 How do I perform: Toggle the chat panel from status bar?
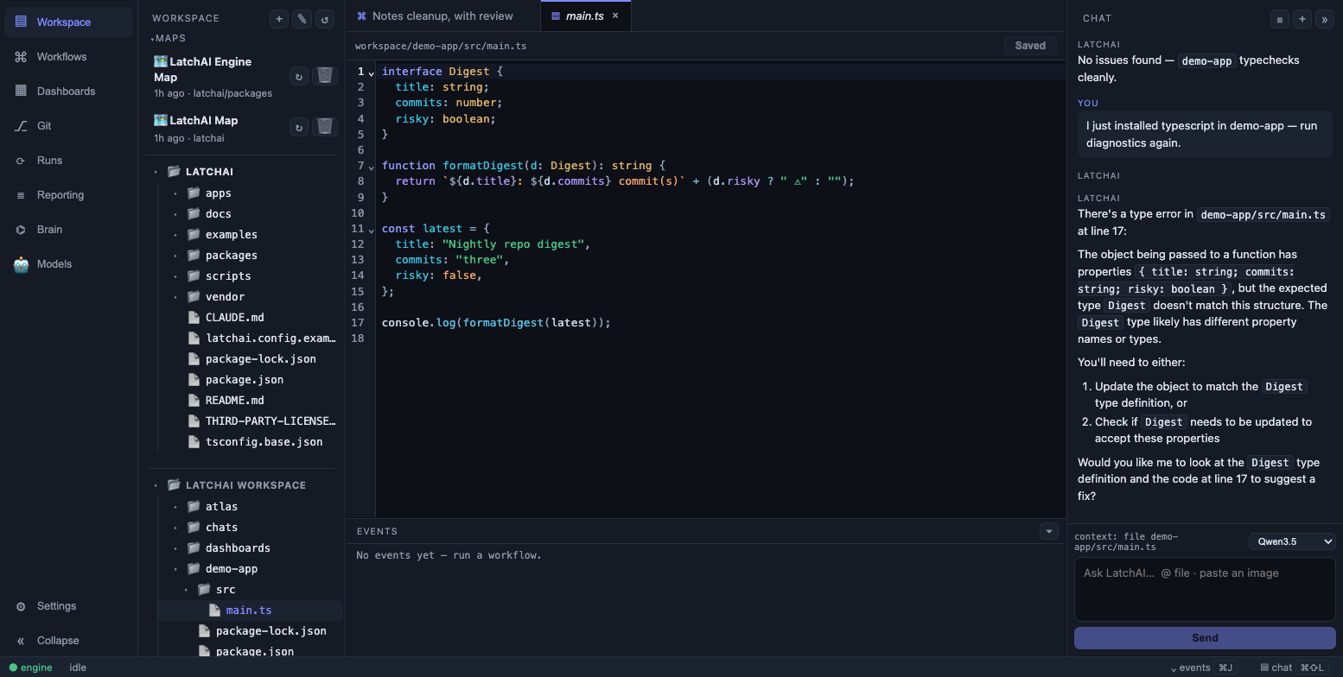click(x=1295, y=668)
